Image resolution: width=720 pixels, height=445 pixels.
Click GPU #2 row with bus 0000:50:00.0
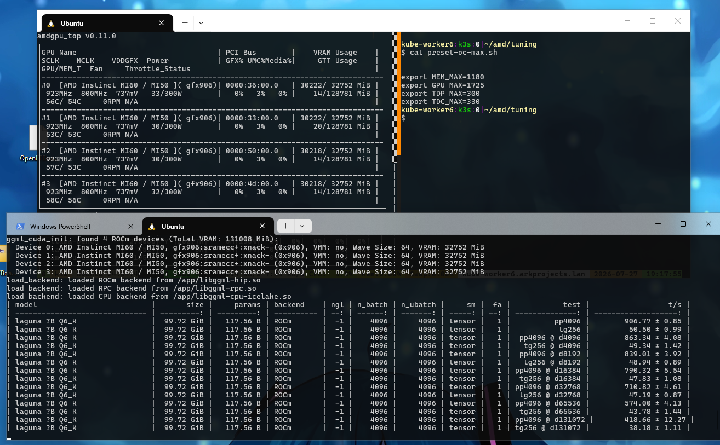tap(210, 151)
